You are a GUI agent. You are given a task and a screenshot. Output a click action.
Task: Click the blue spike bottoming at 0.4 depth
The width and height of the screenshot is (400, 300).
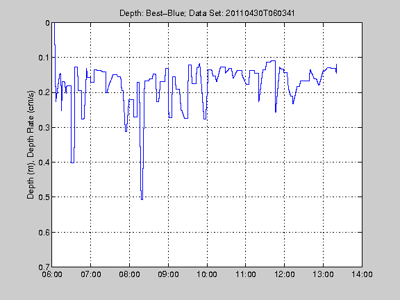(x=72, y=162)
